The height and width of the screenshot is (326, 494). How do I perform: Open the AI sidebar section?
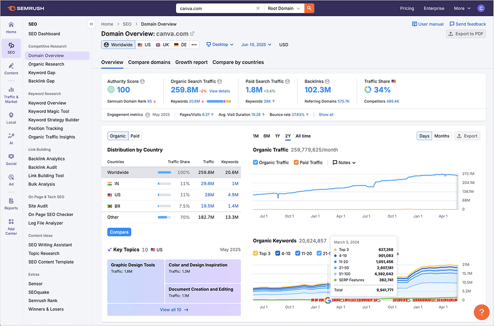coord(11,138)
